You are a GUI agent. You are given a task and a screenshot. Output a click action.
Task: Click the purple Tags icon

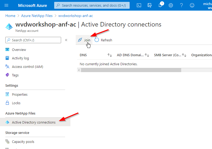(x=7, y=75)
